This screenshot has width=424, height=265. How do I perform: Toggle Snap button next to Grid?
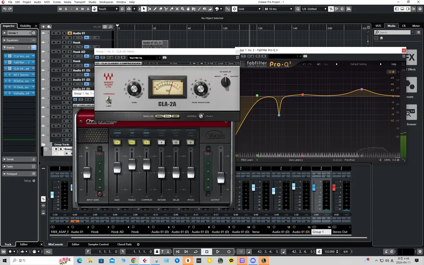click(234, 9)
